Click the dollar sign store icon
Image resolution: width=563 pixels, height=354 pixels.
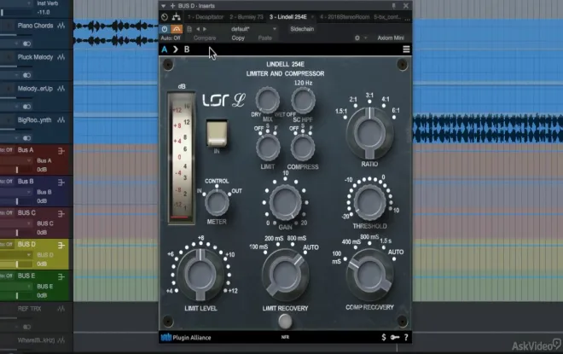pyautogui.click(x=384, y=337)
